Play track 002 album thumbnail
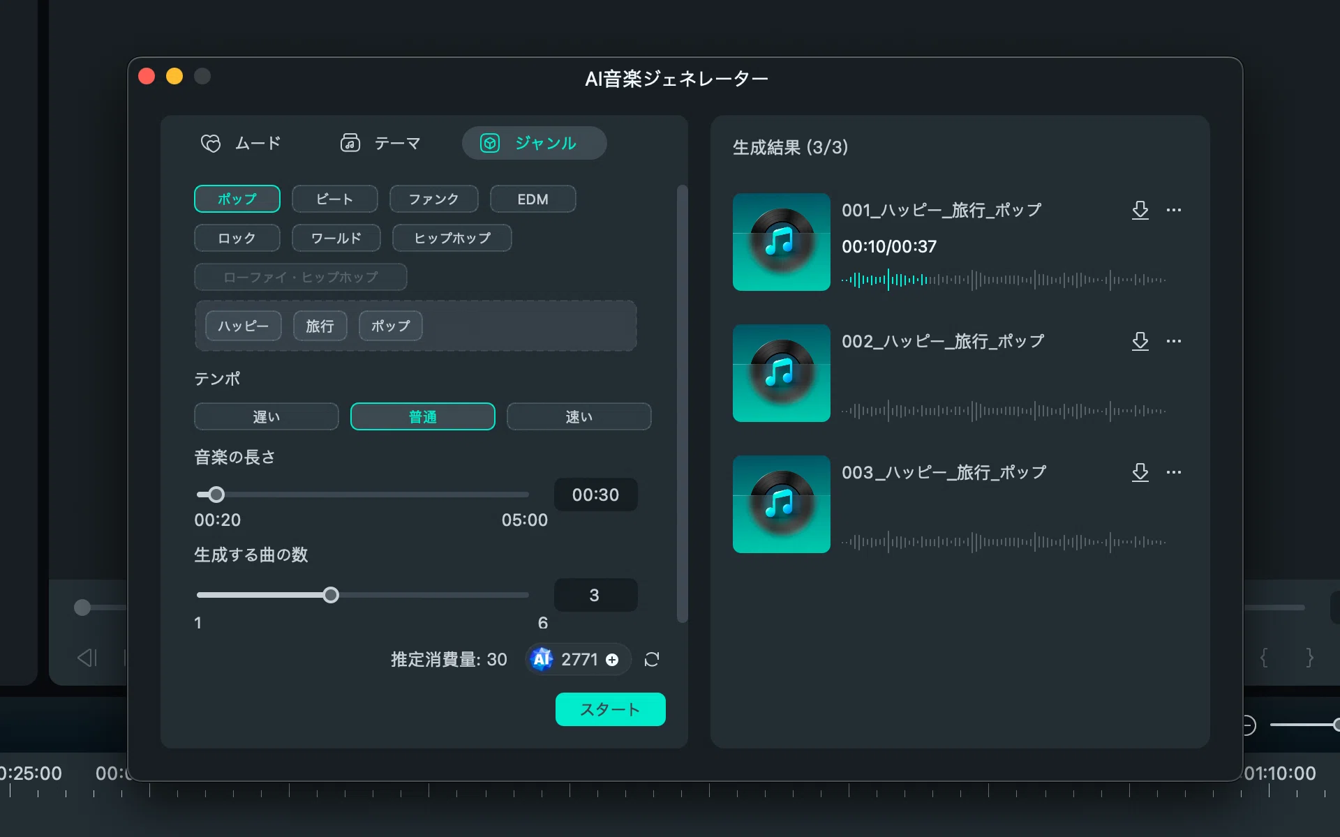1340x837 pixels. (782, 373)
